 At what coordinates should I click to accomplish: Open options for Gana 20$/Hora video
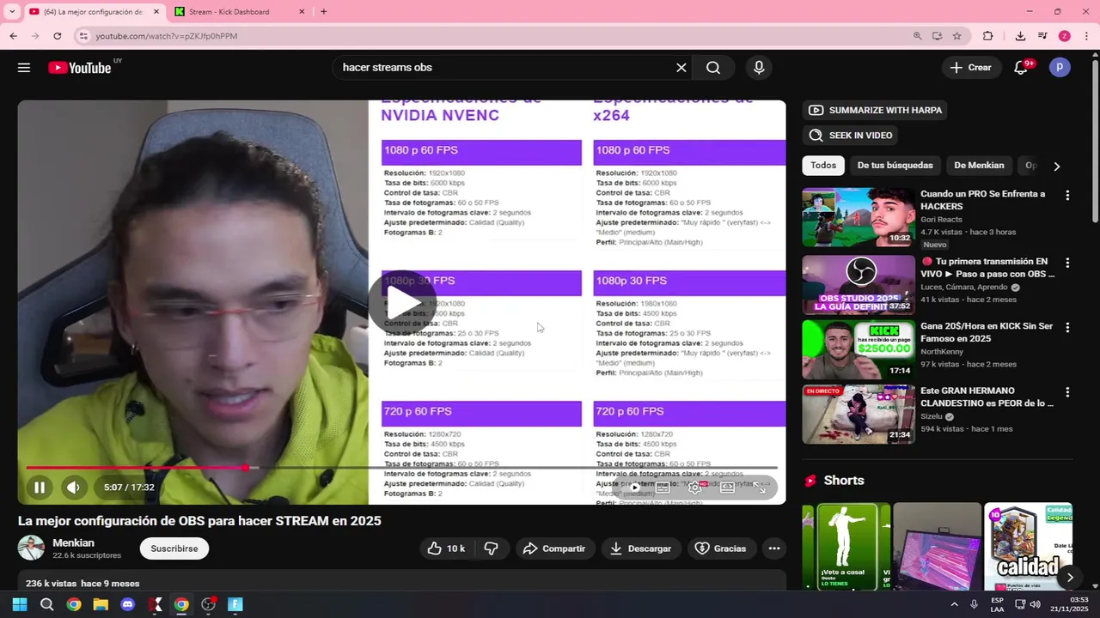point(1067,328)
